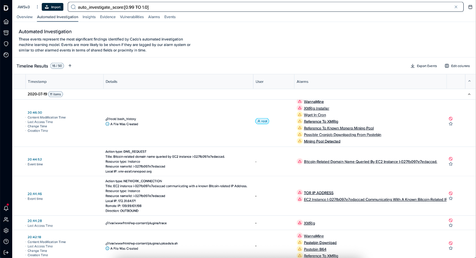This screenshot has height=258, width=476.
Task: Click the help question mark icon
Action: click(x=6, y=242)
